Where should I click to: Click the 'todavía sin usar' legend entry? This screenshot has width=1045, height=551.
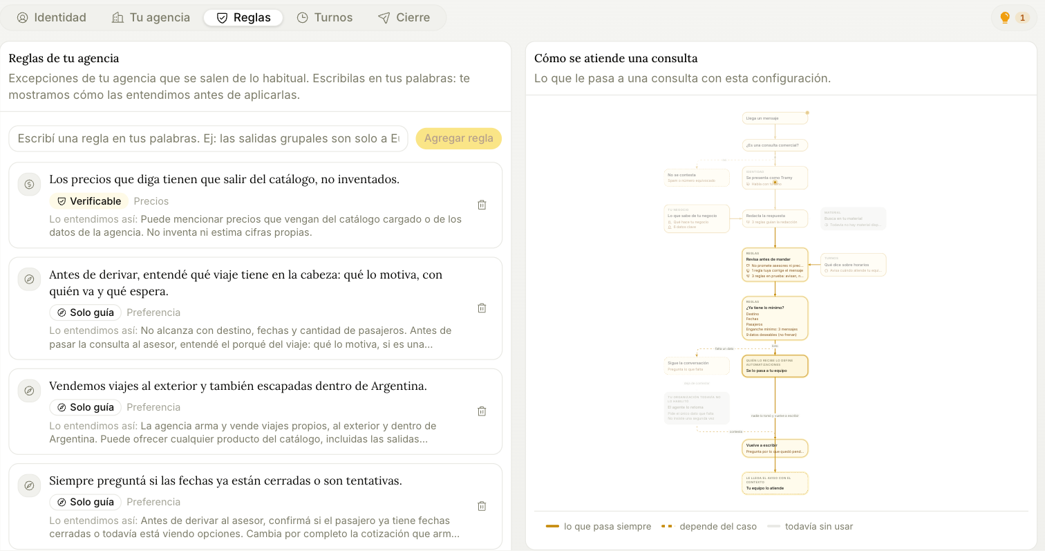coord(810,527)
